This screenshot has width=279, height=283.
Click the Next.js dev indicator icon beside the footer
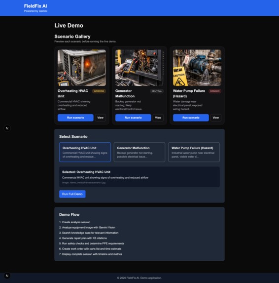click(7, 276)
